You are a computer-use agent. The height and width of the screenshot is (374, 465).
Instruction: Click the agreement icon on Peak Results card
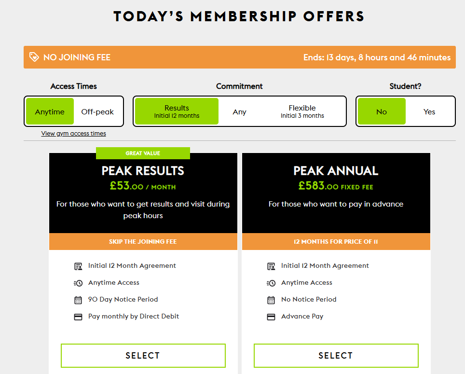78,265
